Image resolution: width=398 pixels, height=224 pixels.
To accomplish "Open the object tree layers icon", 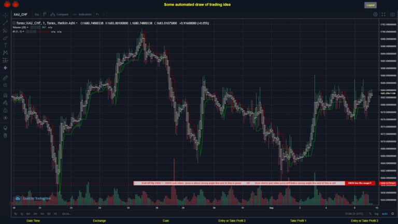I will click(x=5, y=128).
